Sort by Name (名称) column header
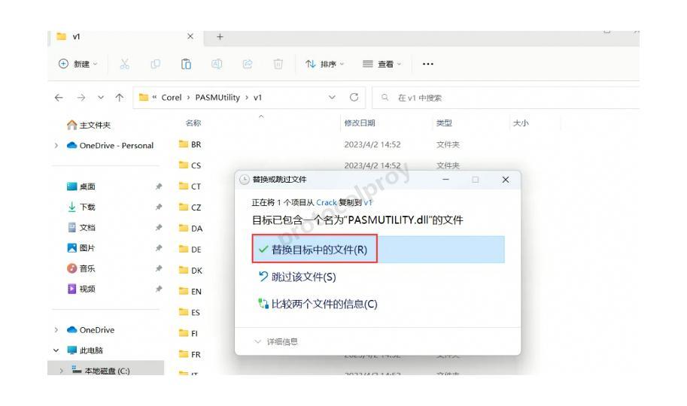687x406 pixels. [193, 123]
